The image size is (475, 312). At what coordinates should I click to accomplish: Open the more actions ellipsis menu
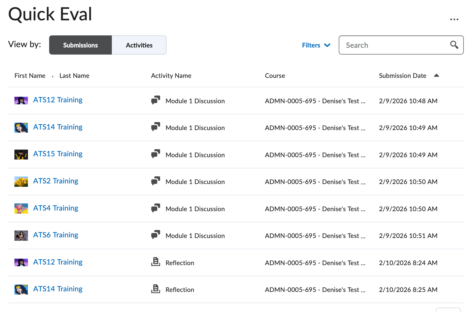454,19
